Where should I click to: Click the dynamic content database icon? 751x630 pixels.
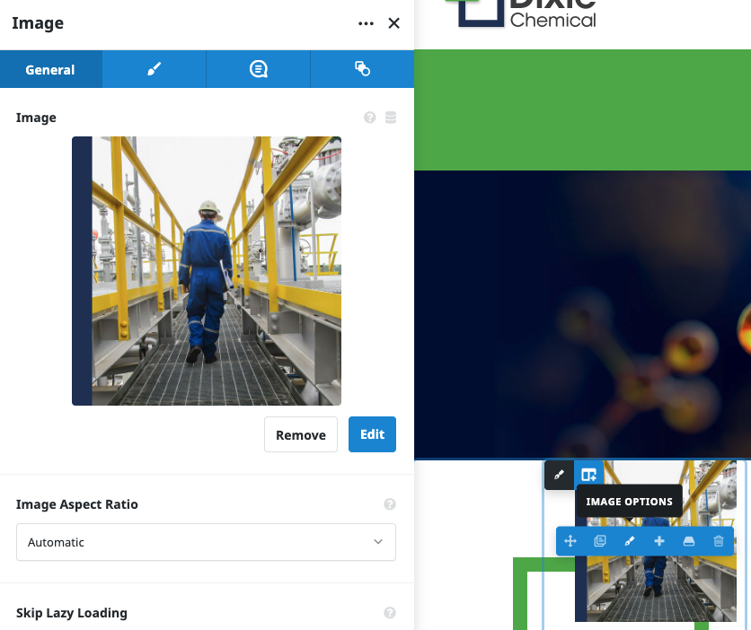391,118
